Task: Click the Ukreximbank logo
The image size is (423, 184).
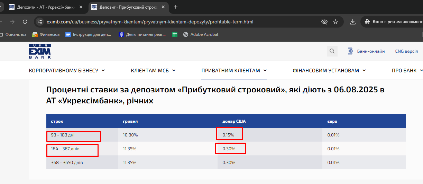Action: [x=40, y=51]
